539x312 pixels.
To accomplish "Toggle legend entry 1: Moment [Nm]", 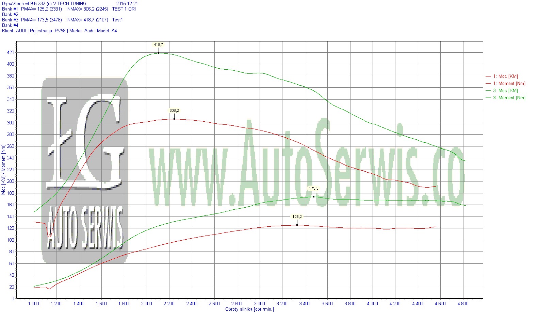I will click(509, 84).
